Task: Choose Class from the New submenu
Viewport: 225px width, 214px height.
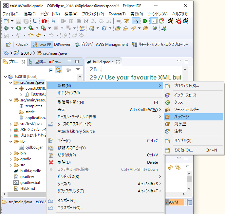Action: (193, 102)
